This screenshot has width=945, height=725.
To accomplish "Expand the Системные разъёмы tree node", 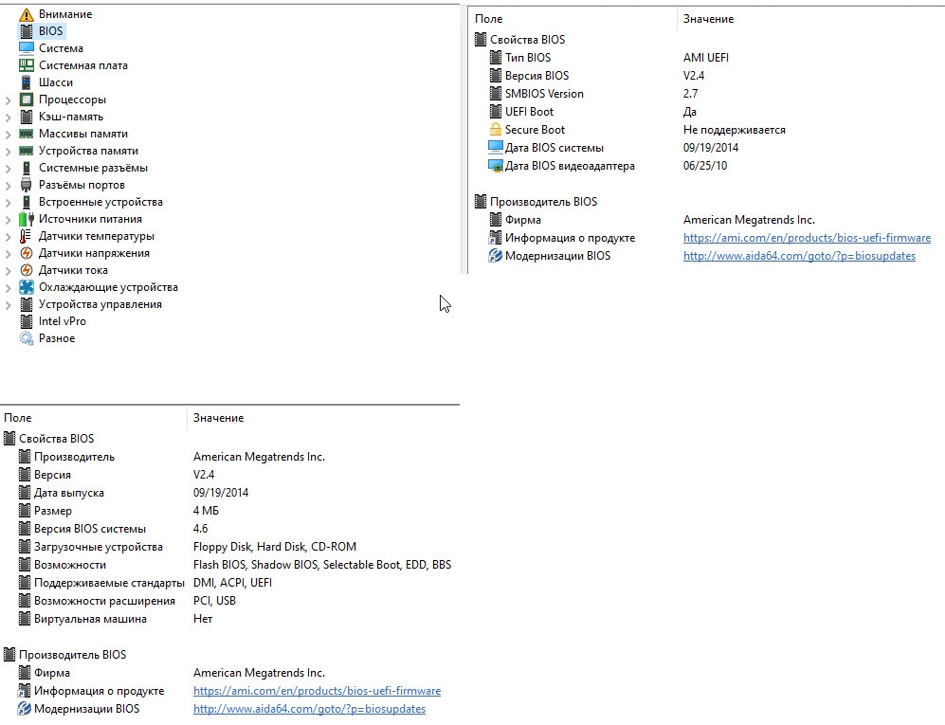I will (x=8, y=169).
